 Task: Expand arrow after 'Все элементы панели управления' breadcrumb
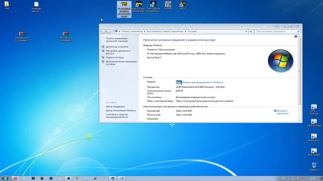(x=185, y=31)
